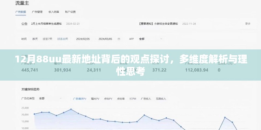This screenshot has height=130, width=261.
Task: Select the 昨天 time range
Action: pyautogui.click(x=35, y=39)
